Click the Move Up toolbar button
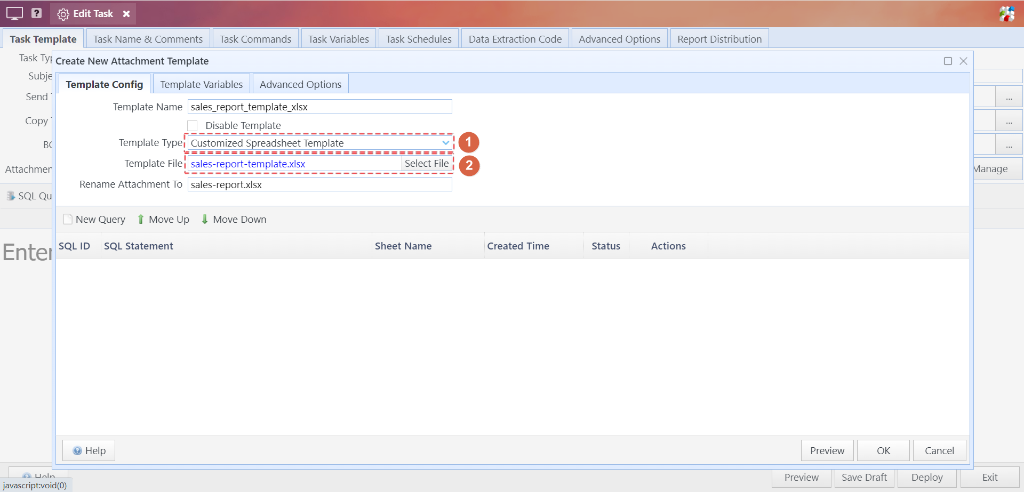This screenshot has width=1024, height=492. [163, 219]
